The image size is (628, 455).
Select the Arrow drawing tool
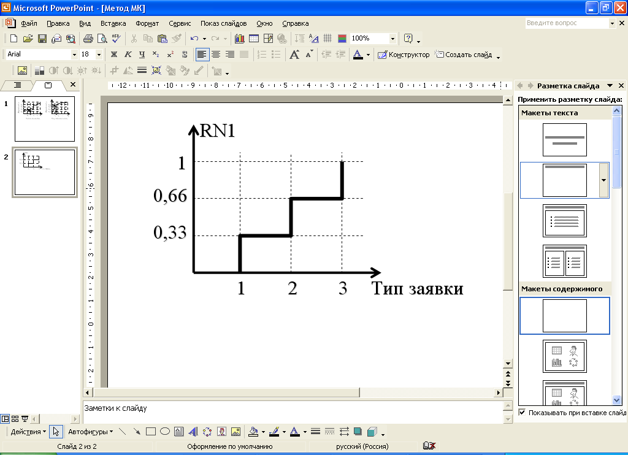pos(137,432)
